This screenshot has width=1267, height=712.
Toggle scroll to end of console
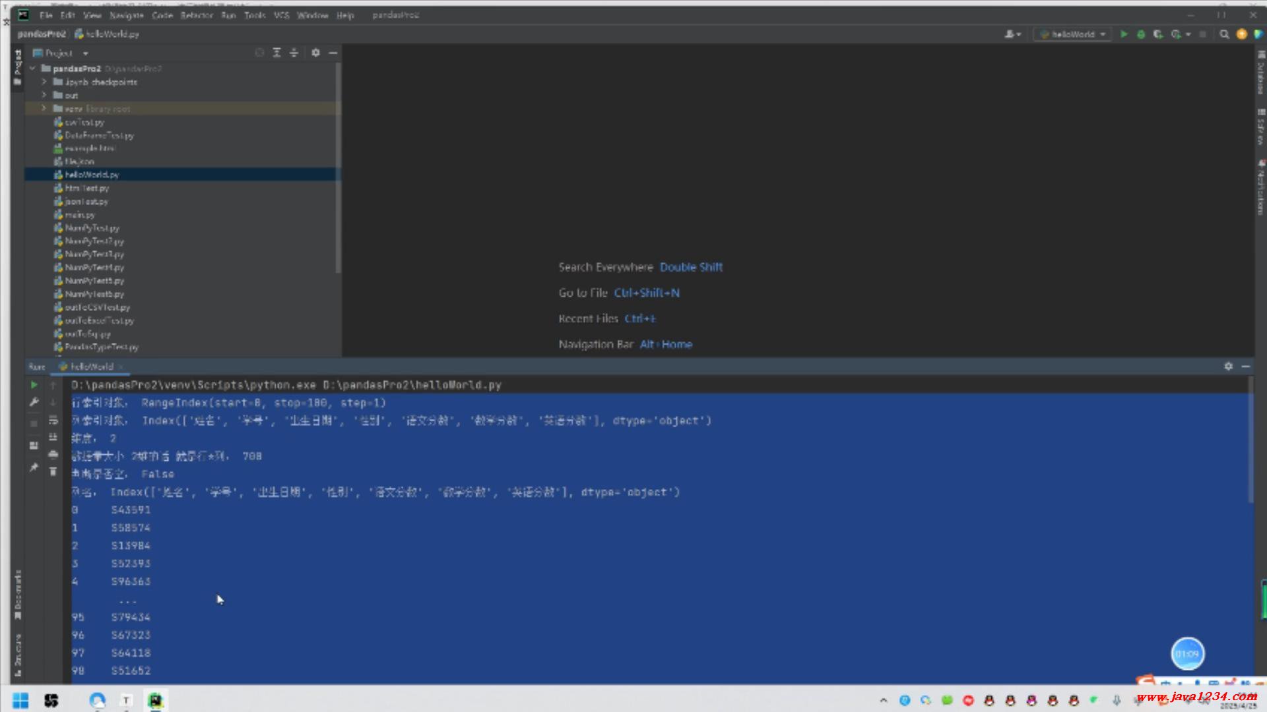click(53, 437)
